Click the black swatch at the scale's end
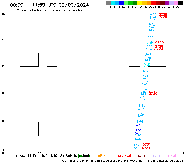Viewport: 186px width, 163px height. [180, 3]
